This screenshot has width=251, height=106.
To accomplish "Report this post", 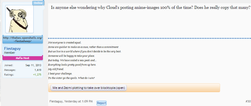I will pos(102,103).
